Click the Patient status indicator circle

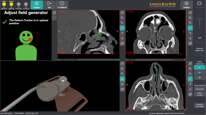[x=4, y=4]
